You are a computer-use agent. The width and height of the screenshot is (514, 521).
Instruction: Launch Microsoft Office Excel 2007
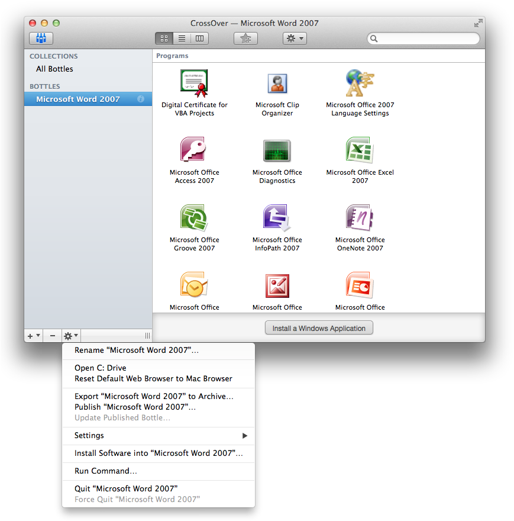(360, 160)
